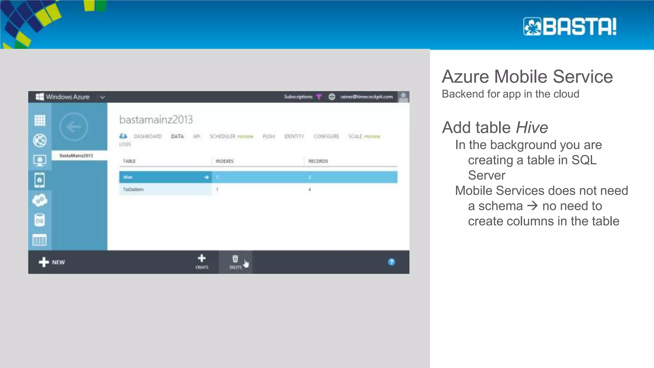Switch to the LOGS tab
The width and height of the screenshot is (654, 368).
(125, 144)
